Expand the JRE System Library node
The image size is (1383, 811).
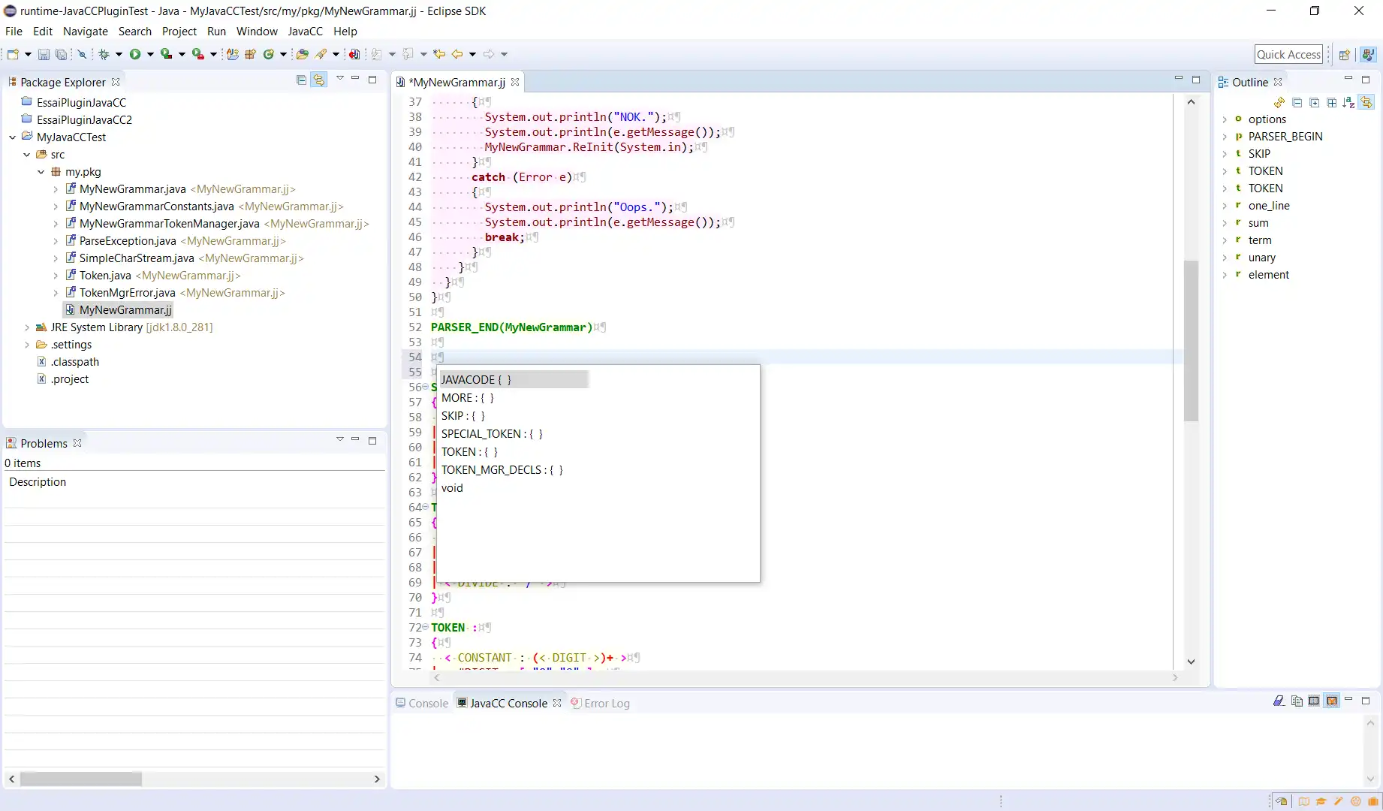tap(27, 327)
